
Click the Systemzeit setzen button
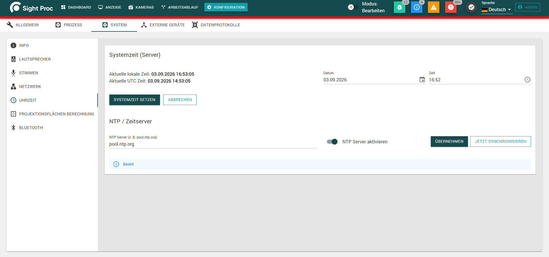tap(135, 100)
